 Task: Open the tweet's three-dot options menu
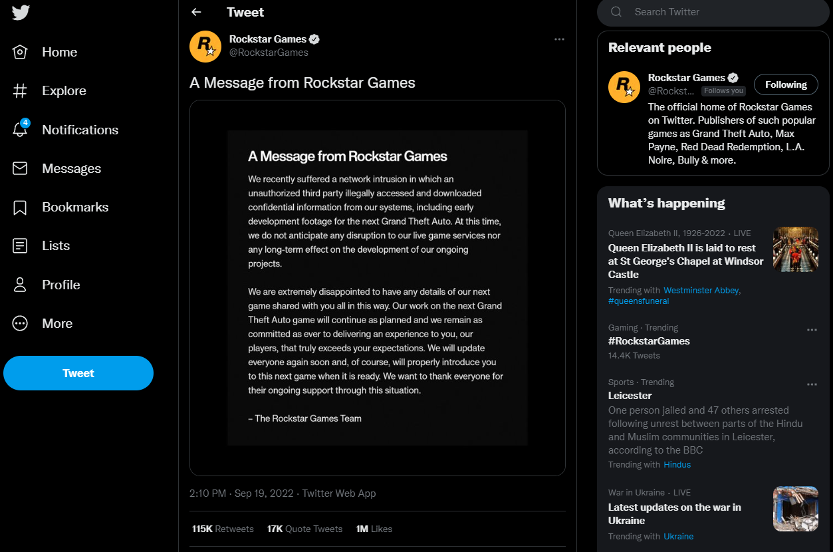coord(559,39)
